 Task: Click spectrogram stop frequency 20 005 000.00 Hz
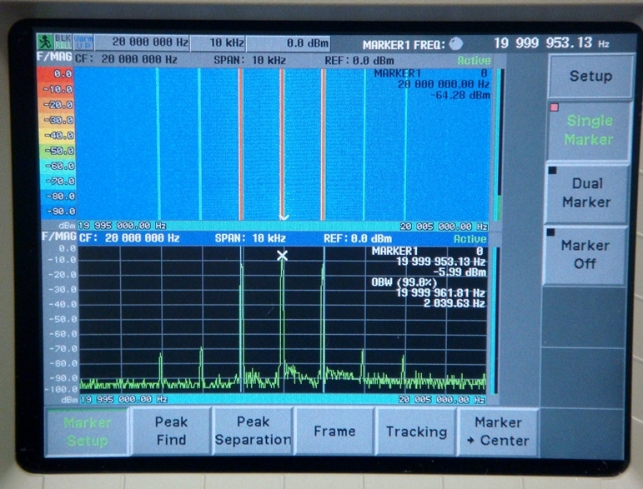(x=445, y=227)
